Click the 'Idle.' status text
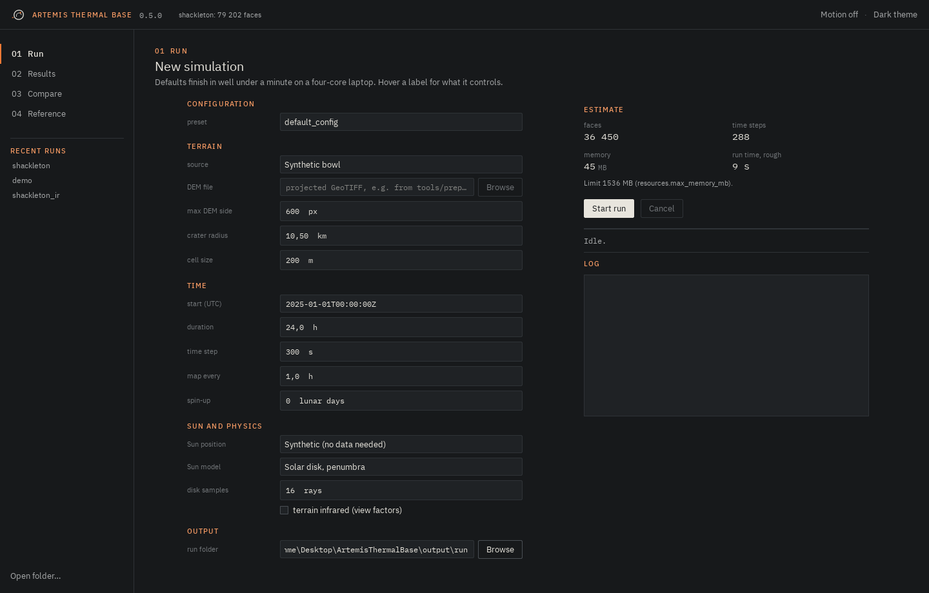This screenshot has width=929, height=593. (x=595, y=241)
